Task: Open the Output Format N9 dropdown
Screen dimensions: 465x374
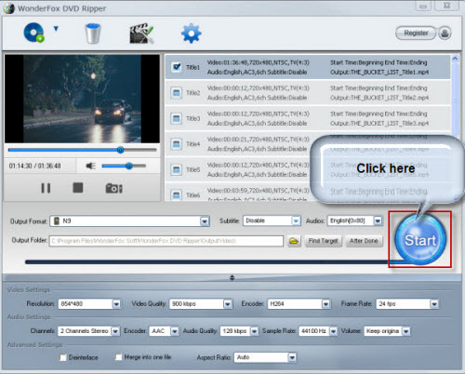Action: click(x=130, y=221)
